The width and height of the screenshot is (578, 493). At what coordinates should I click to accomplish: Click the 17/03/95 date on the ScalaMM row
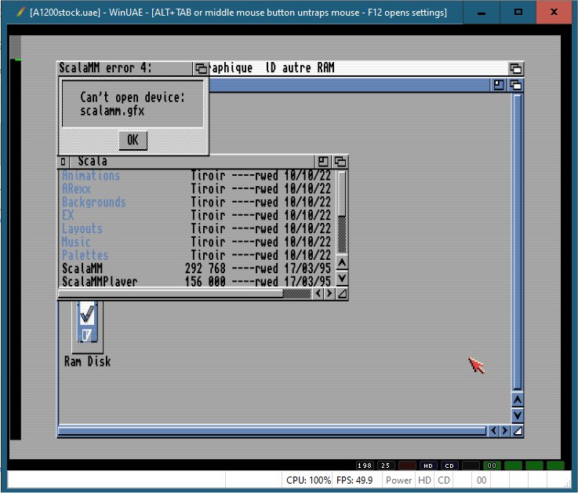[x=307, y=268]
